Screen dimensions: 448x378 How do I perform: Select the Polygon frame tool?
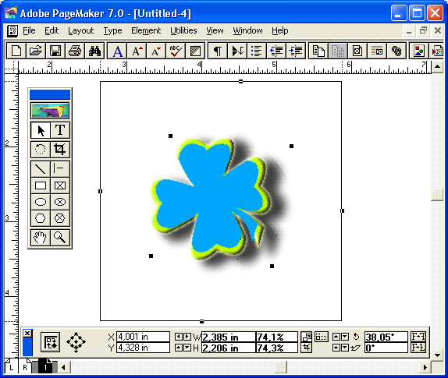click(60, 218)
